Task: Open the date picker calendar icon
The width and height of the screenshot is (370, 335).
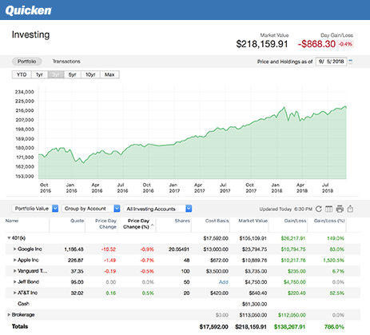Action: point(351,62)
